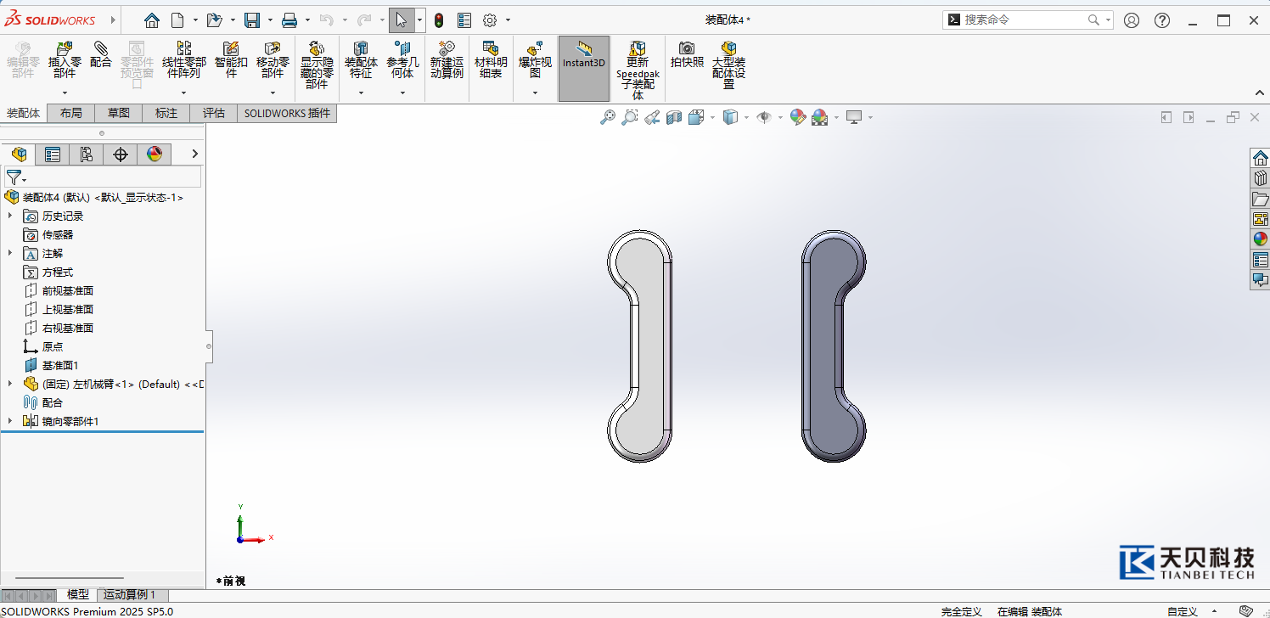Switch to the 草图 ribbon tab
Screen dimensions: 1270x618
pyautogui.click(x=119, y=113)
